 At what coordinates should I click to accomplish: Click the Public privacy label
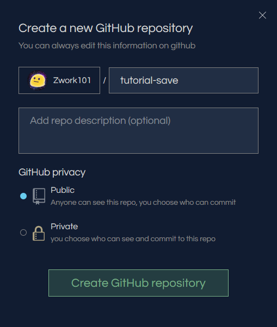point(63,190)
